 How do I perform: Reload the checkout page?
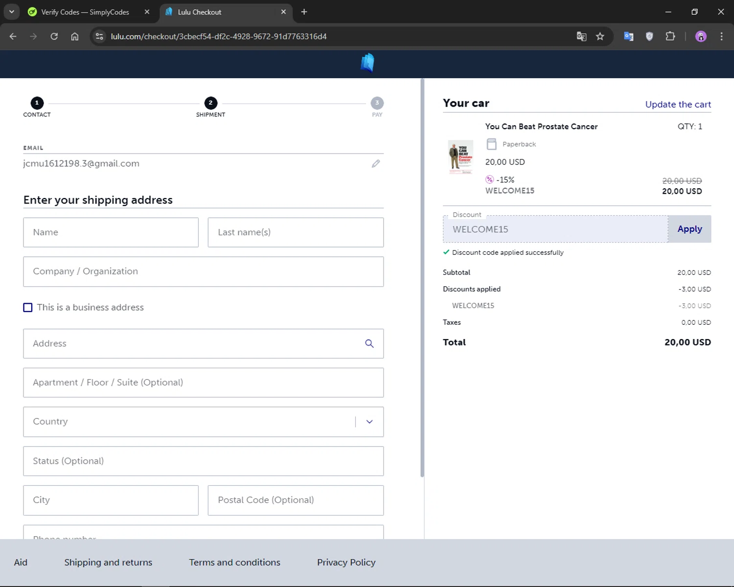(x=54, y=37)
